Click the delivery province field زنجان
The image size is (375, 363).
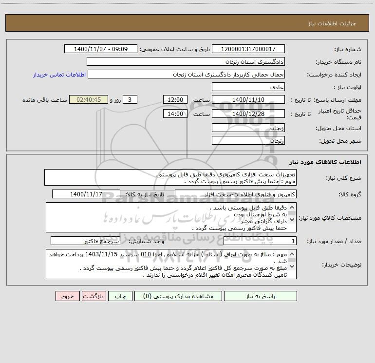248,128
